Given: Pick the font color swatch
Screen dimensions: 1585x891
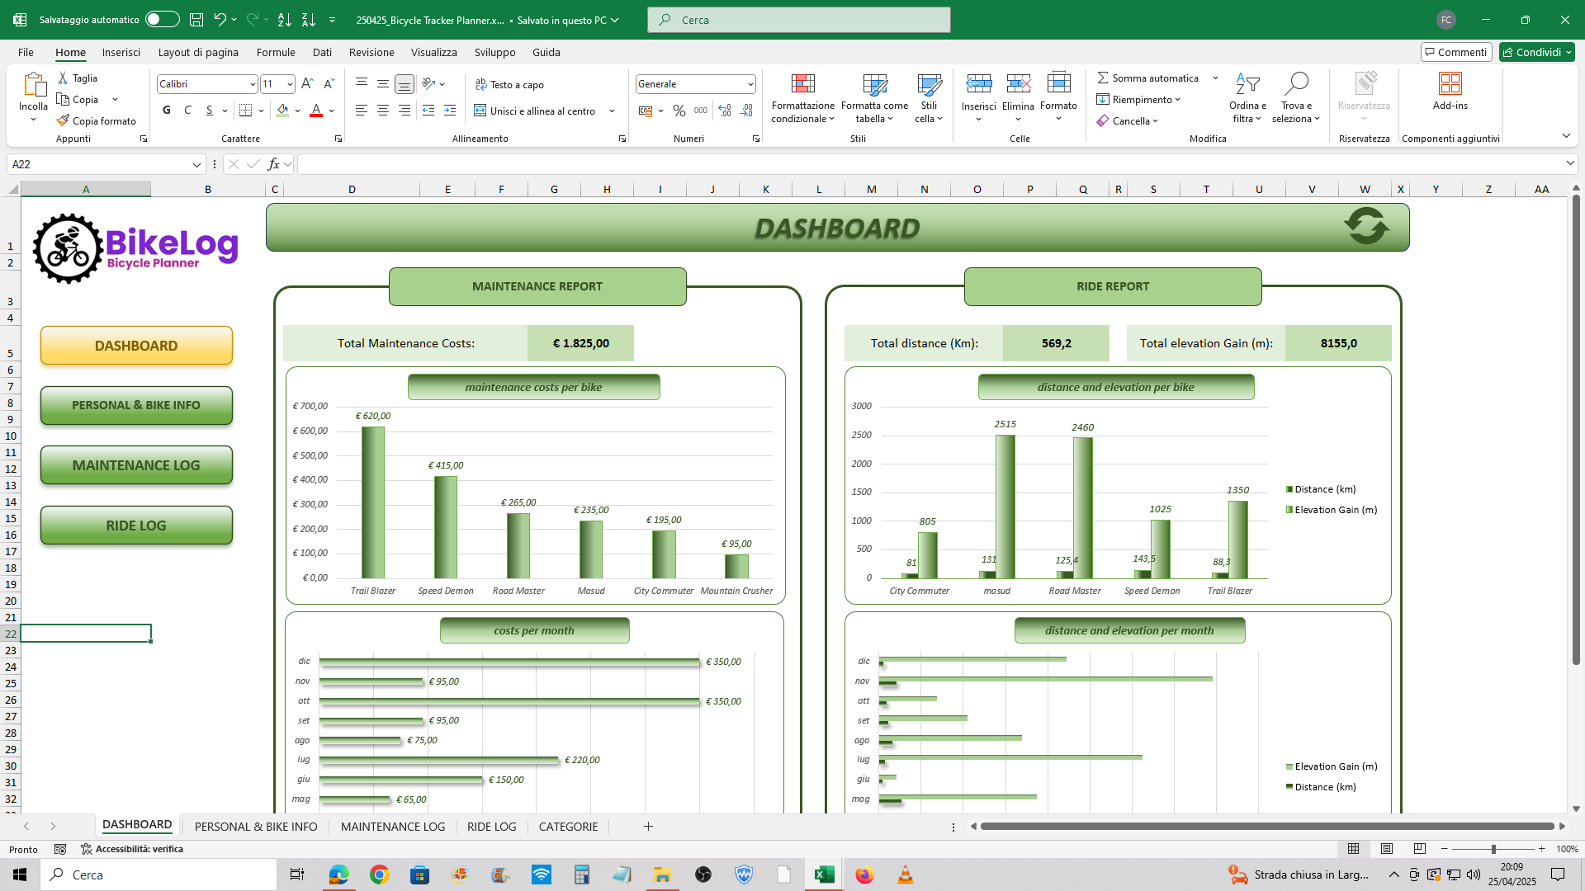Looking at the screenshot, I should pos(316,111).
